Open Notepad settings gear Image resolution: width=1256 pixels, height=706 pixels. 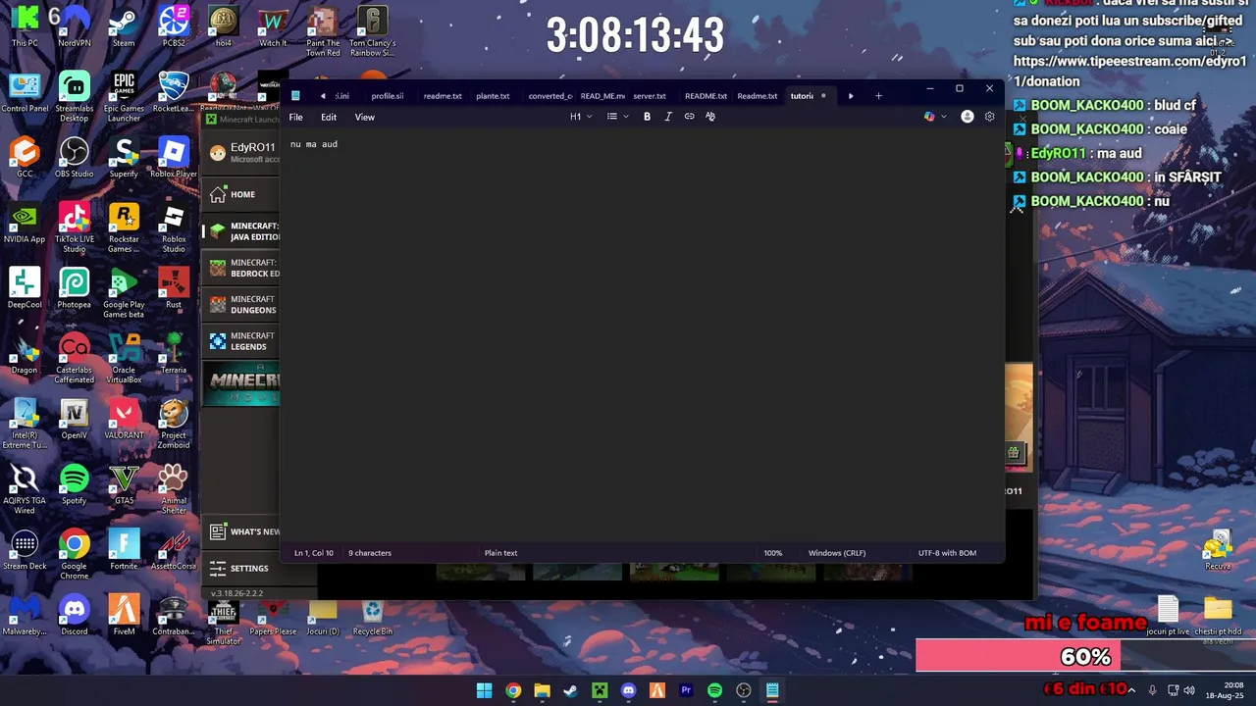click(x=989, y=117)
